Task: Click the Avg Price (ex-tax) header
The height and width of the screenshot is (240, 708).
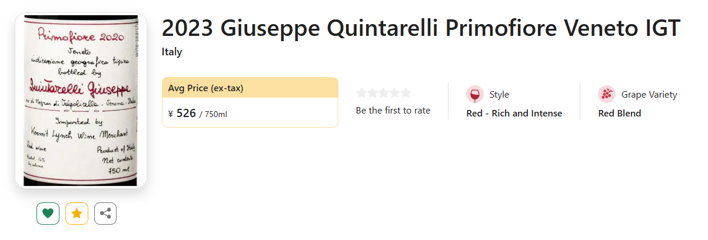Action: (205, 88)
